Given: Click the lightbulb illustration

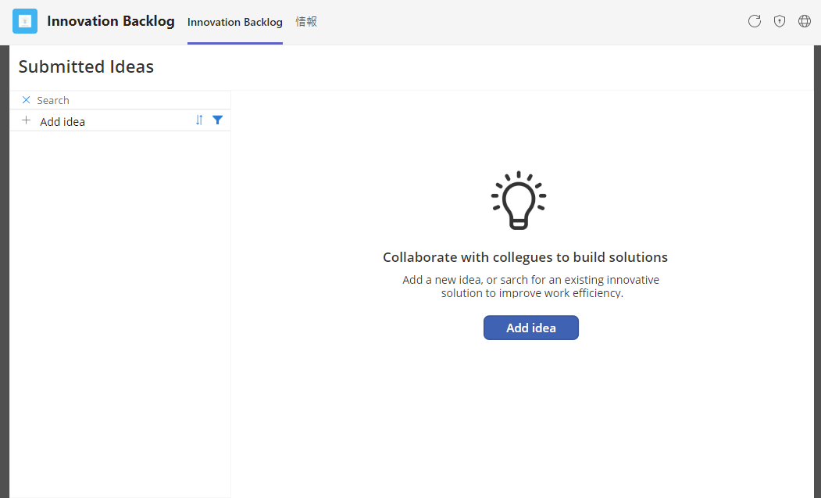Looking at the screenshot, I should (x=519, y=199).
